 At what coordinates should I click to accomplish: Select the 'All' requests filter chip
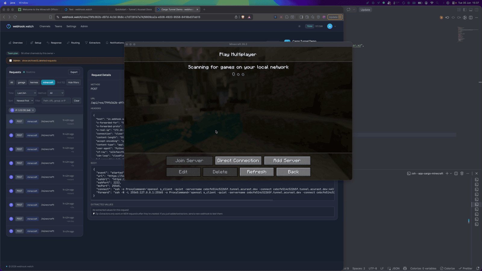coord(12,83)
